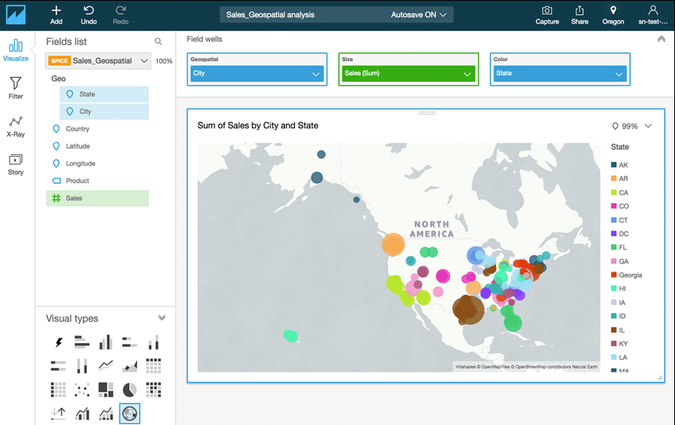Select the stacked bar combo chart type
Screen dimensions: 675x425
pyautogui.click(x=106, y=414)
